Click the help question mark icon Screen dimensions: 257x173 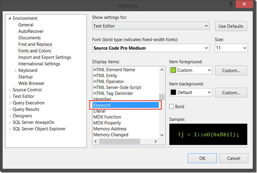coord(231,4)
